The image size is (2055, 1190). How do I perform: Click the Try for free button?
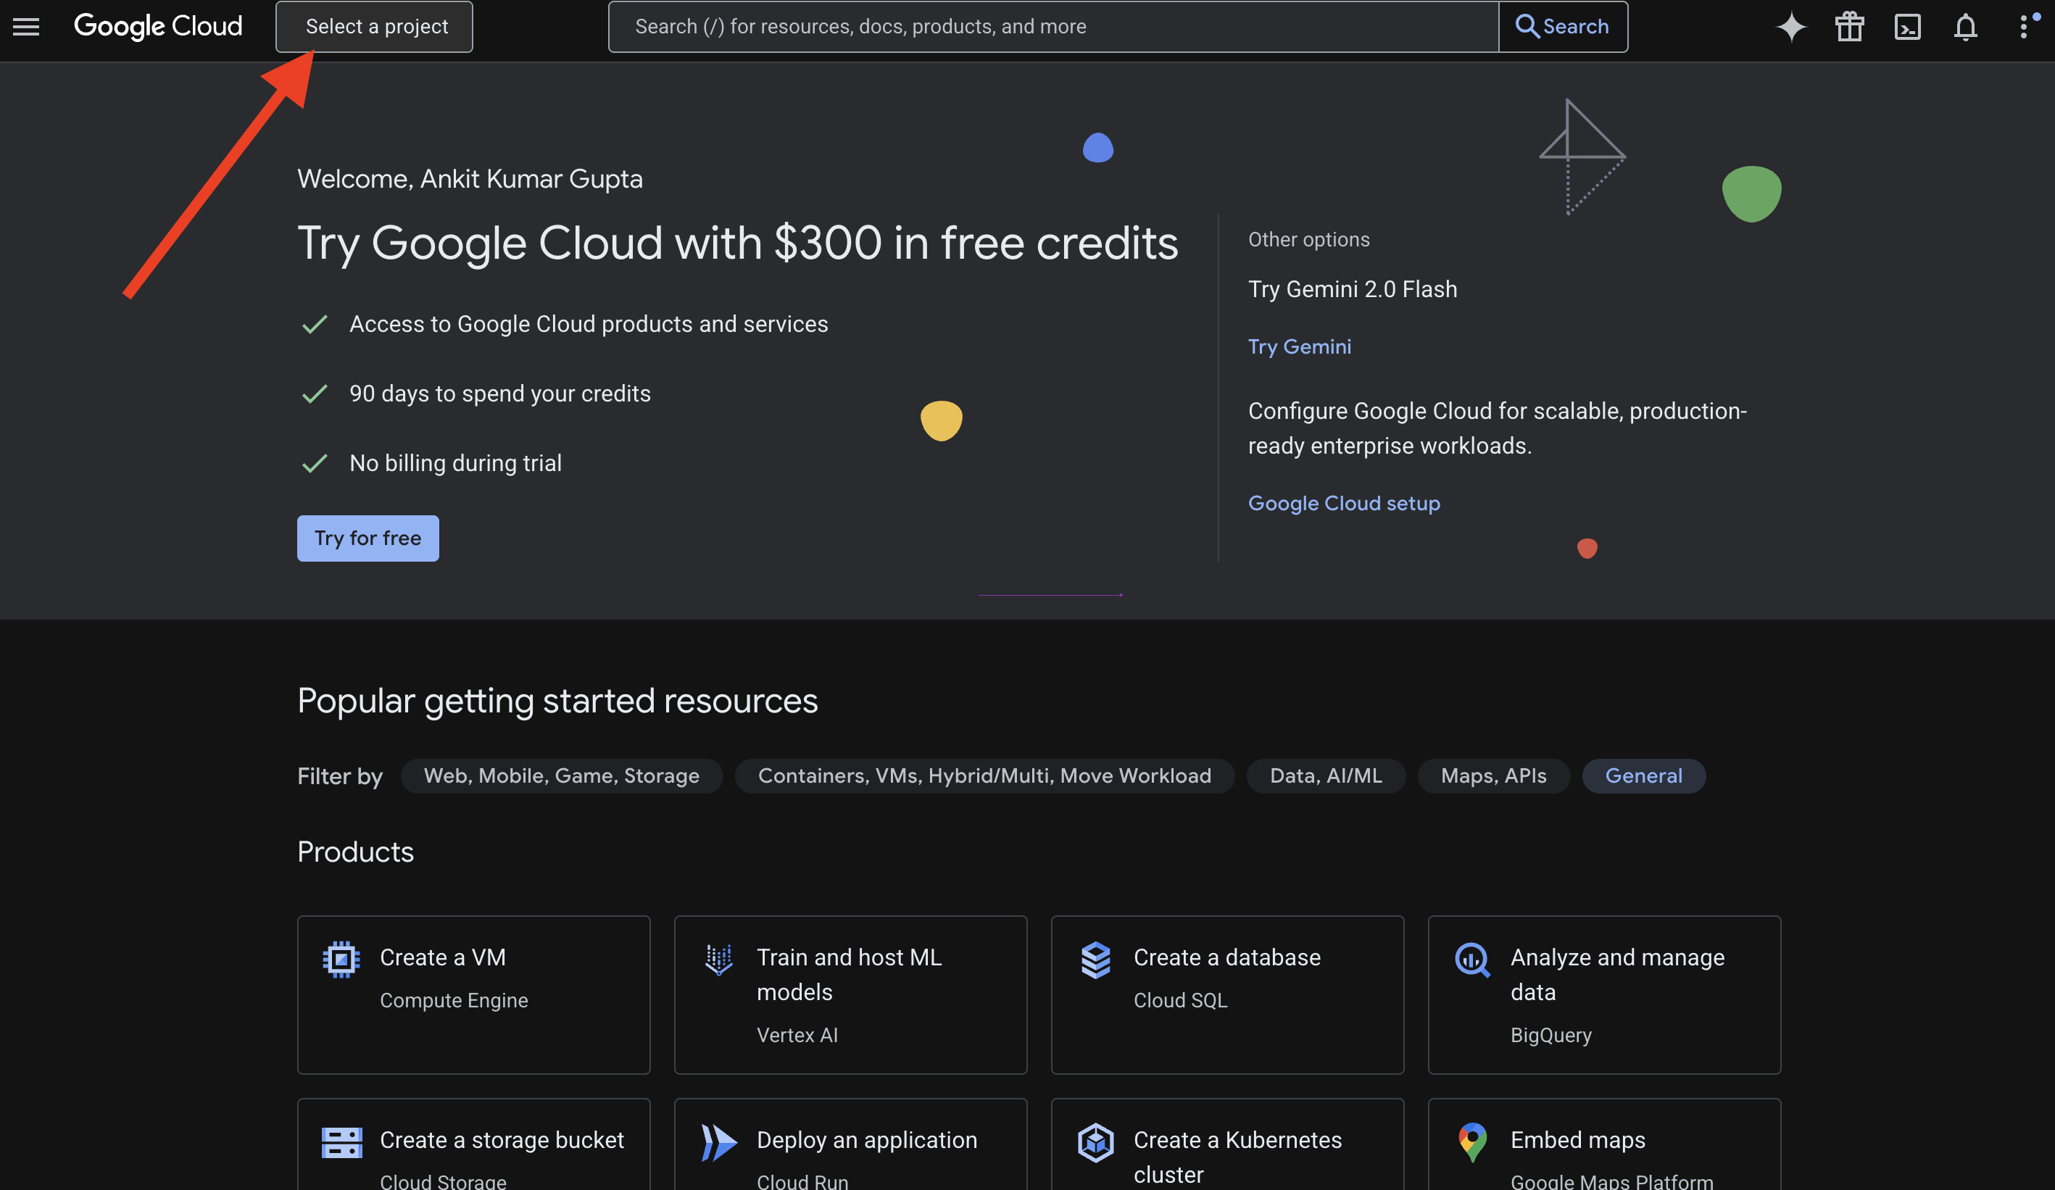pyautogui.click(x=368, y=538)
